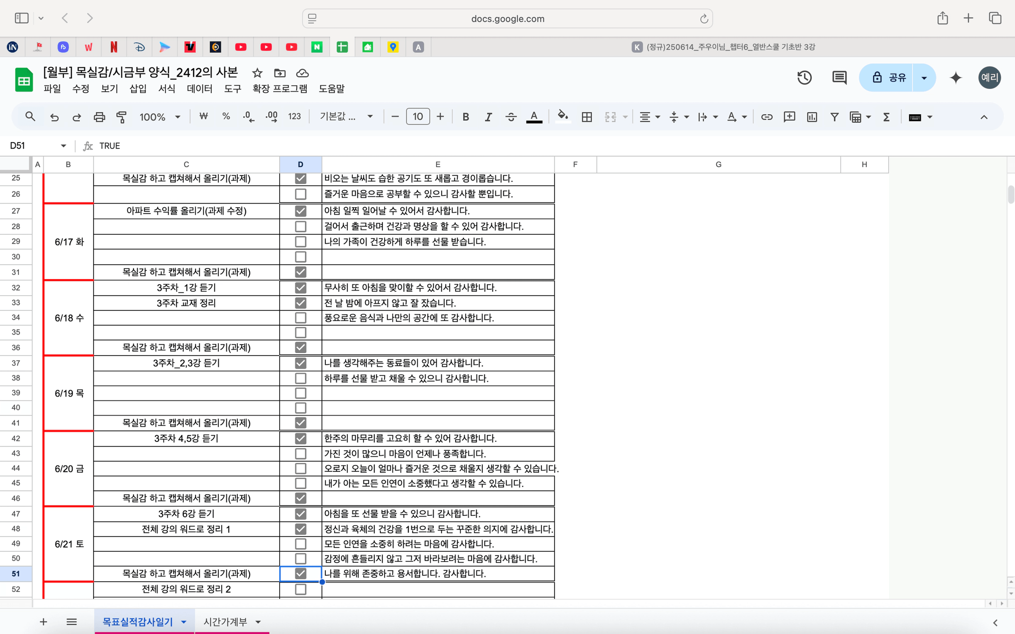Insert a link with chain icon
Screen dimensions: 1015x634
point(767,117)
